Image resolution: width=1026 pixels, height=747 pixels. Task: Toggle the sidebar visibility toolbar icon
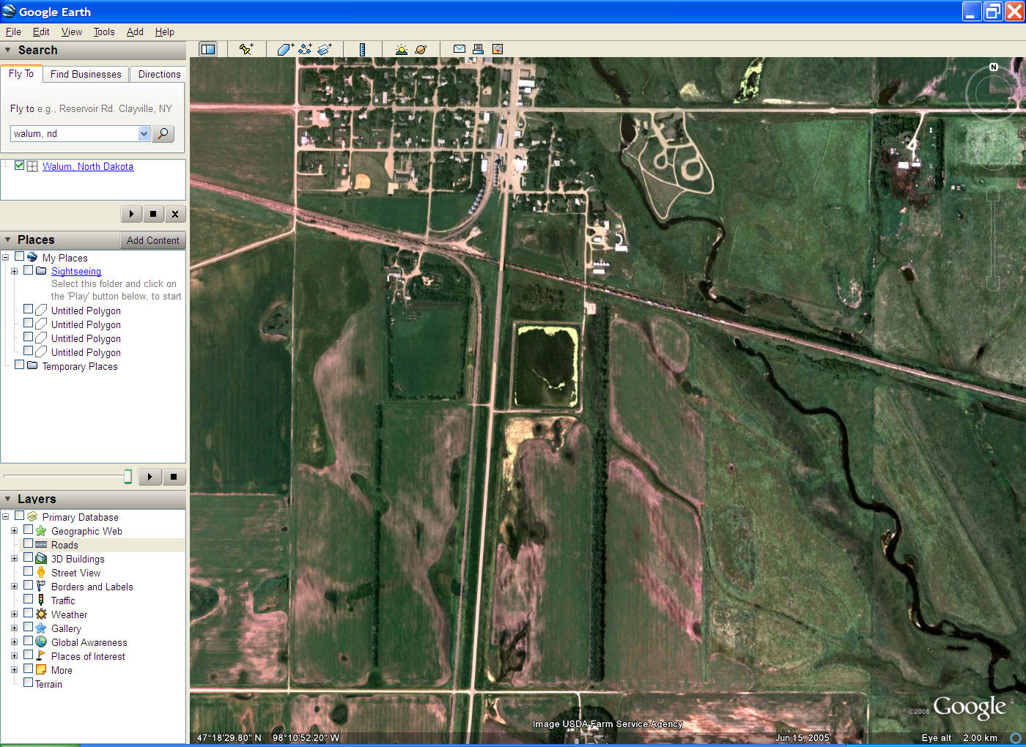tap(208, 49)
